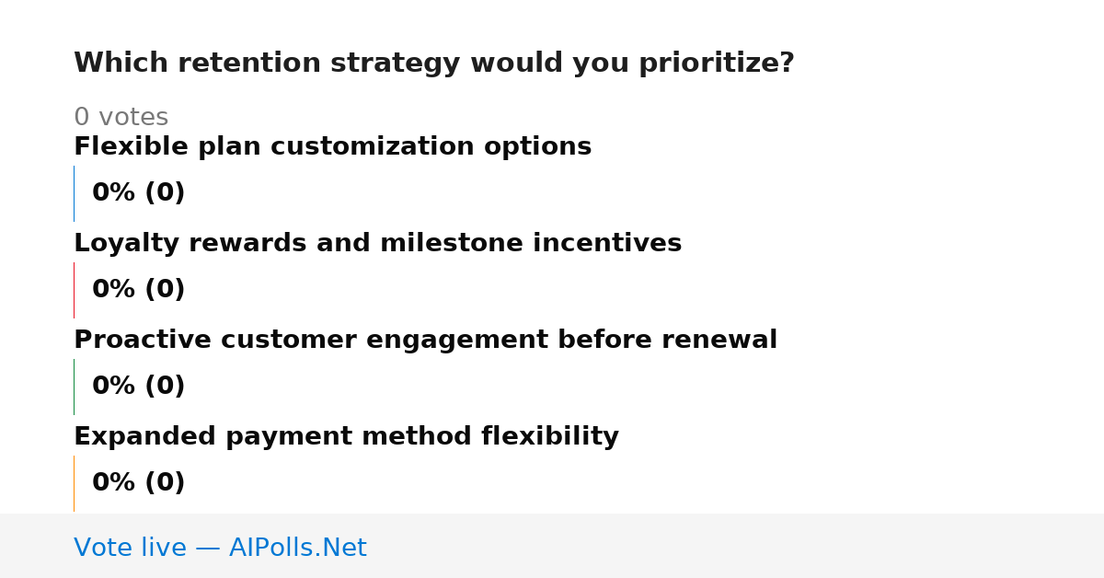Open the Vote live — AIPolls.Net link
Image resolution: width=1104 pixels, height=578 pixels.
pyautogui.click(x=220, y=548)
